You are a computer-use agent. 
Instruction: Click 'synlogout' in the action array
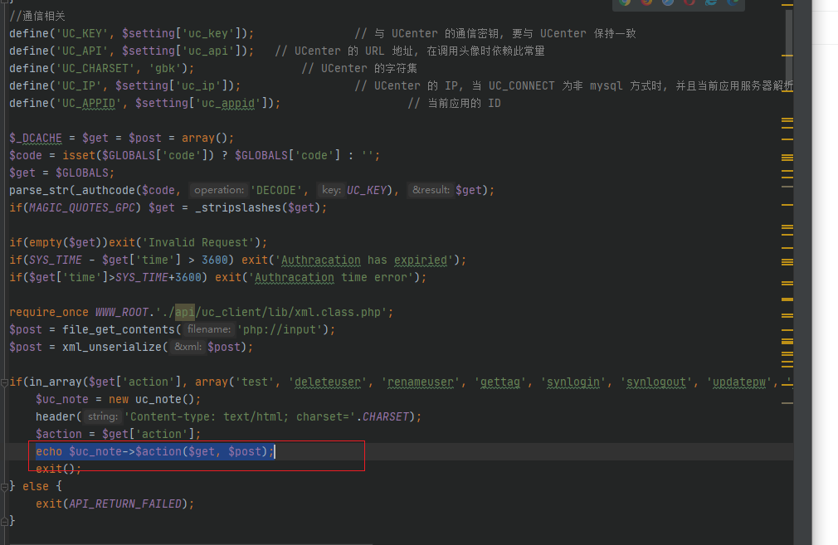point(656,382)
